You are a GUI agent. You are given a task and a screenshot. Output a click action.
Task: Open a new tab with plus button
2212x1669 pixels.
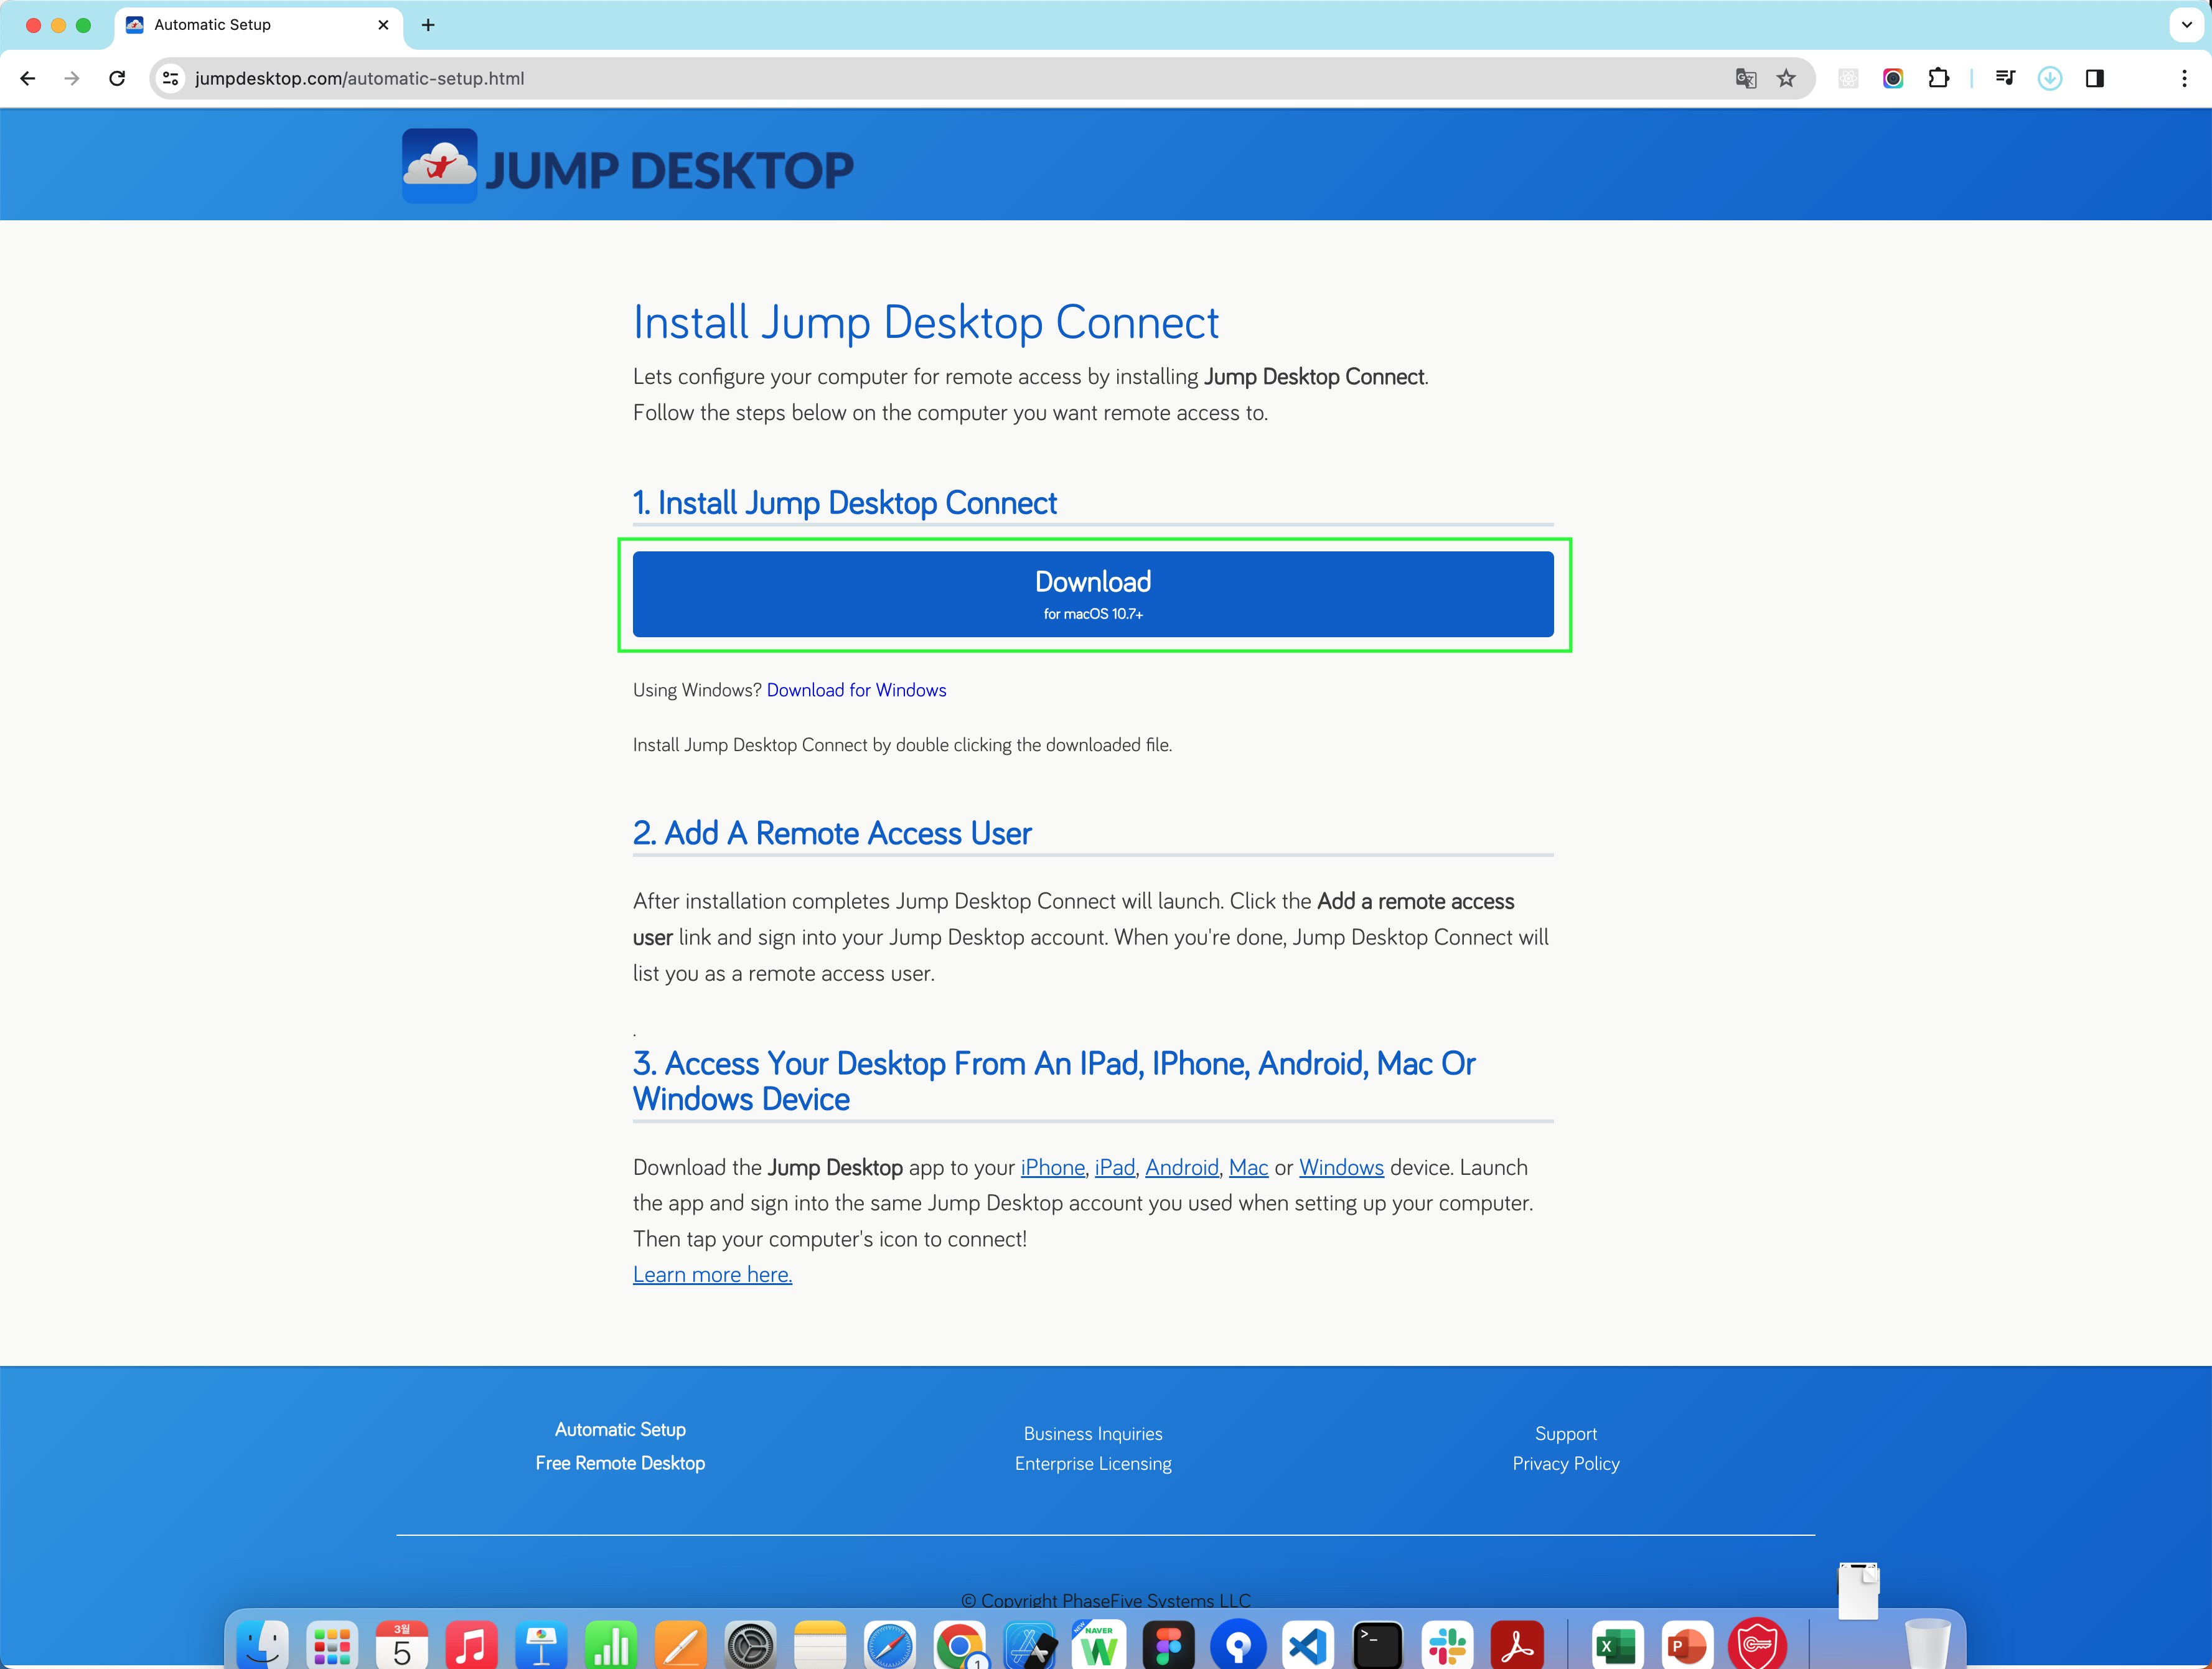[x=428, y=25]
